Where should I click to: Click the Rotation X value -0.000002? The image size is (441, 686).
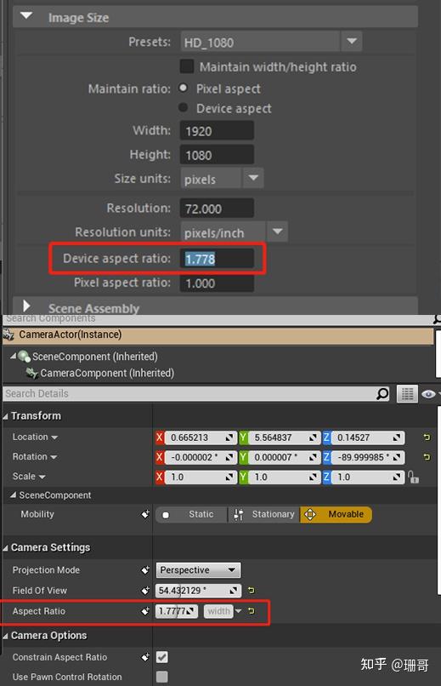pyautogui.click(x=200, y=457)
